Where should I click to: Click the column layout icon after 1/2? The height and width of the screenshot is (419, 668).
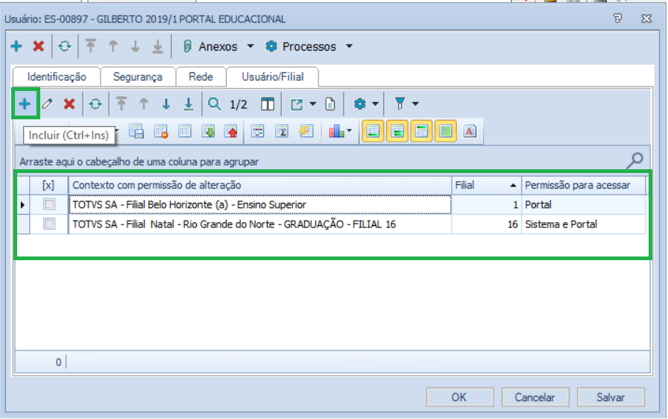[x=268, y=104]
